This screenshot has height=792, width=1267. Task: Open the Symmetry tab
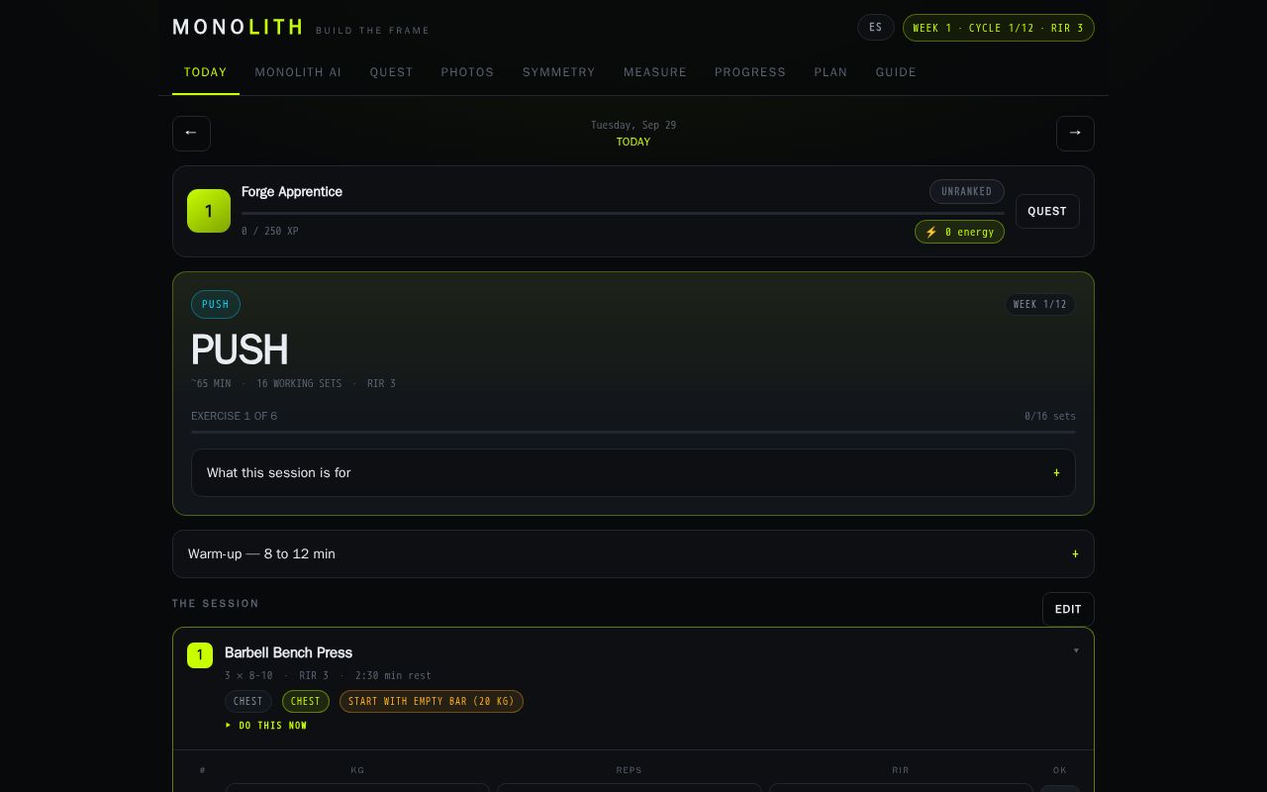coord(559,72)
